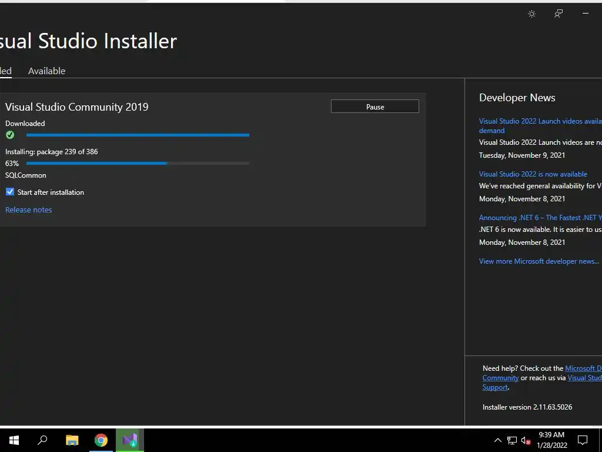Open Announcing .NET 6 article link
This screenshot has height=452, width=602.
540,218
